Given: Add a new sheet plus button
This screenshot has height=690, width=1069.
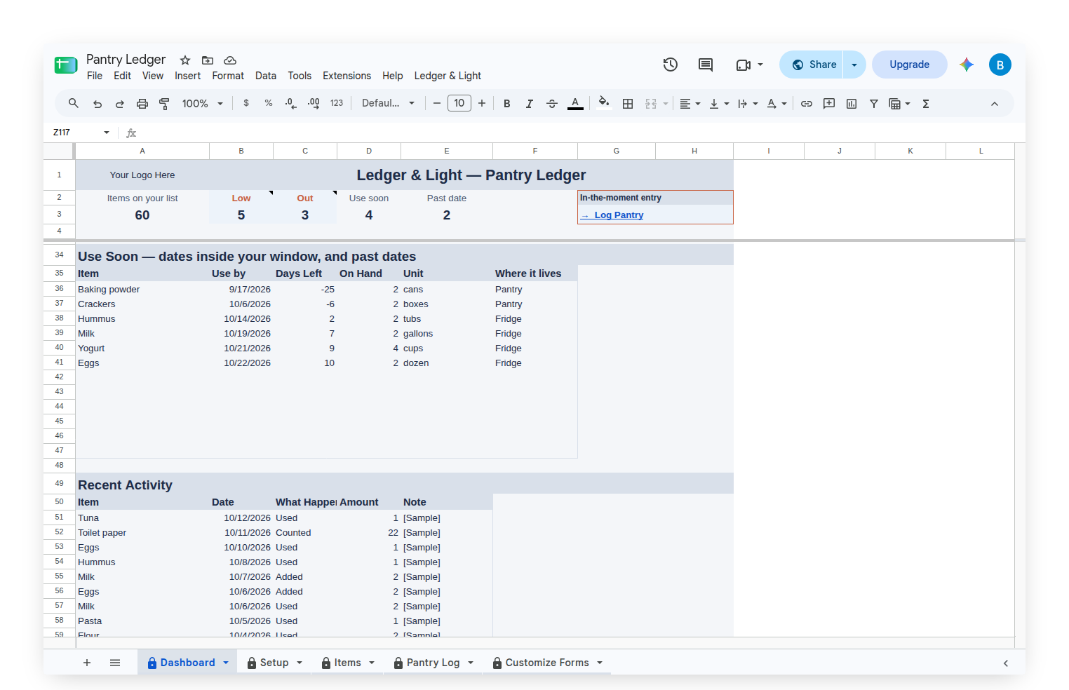Looking at the screenshot, I should [87, 663].
